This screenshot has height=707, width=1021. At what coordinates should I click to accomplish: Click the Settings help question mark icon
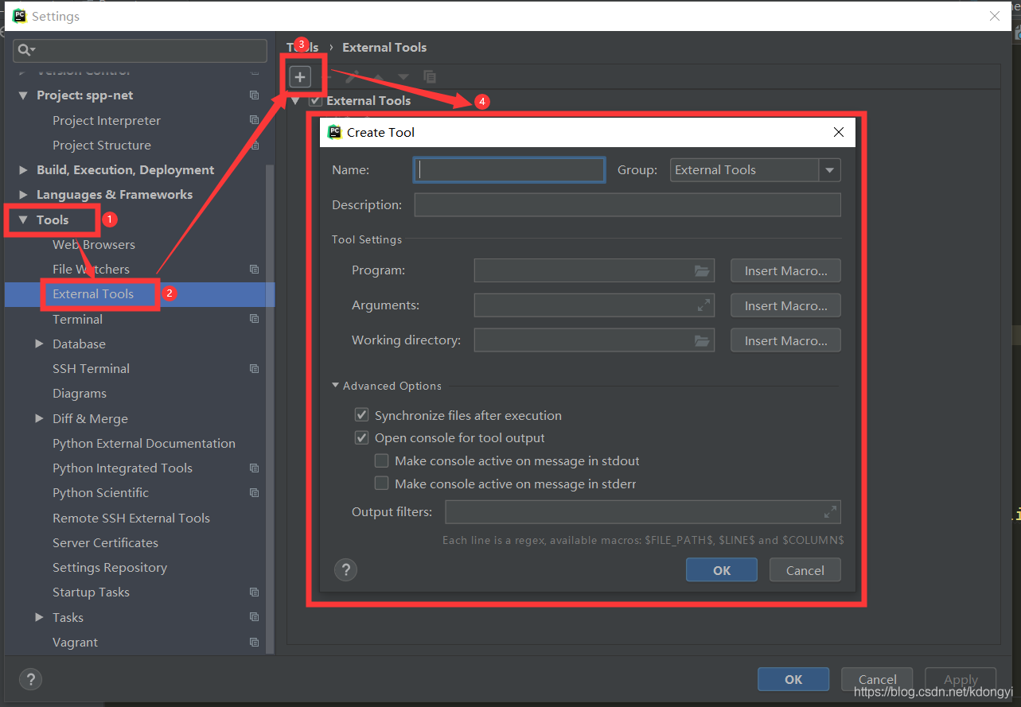pyautogui.click(x=30, y=679)
